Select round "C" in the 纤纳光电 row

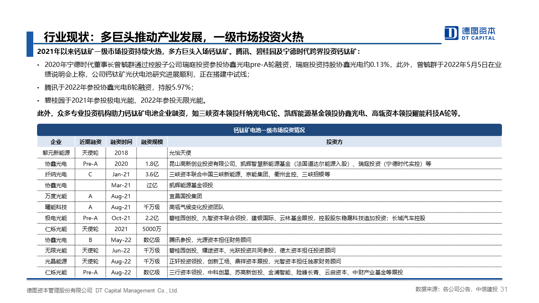[90, 174]
